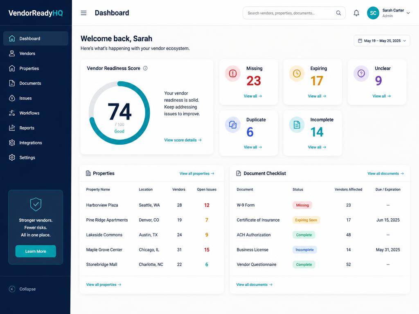Viewport: 419px width, 314px height.
Task: Click the Issues icon in sidebar
Action: pyautogui.click(x=12, y=98)
